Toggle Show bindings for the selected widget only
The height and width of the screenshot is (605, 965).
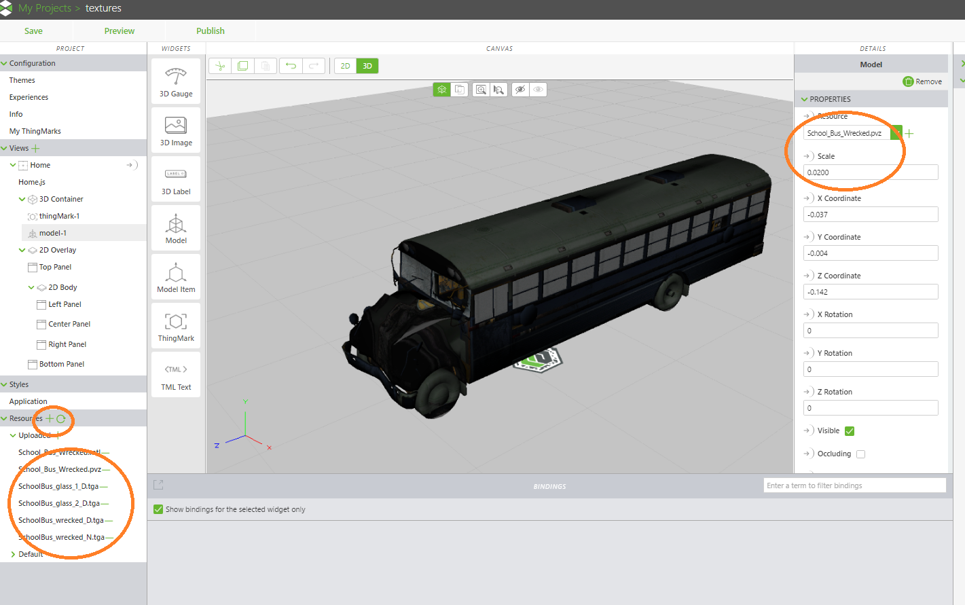click(x=158, y=509)
